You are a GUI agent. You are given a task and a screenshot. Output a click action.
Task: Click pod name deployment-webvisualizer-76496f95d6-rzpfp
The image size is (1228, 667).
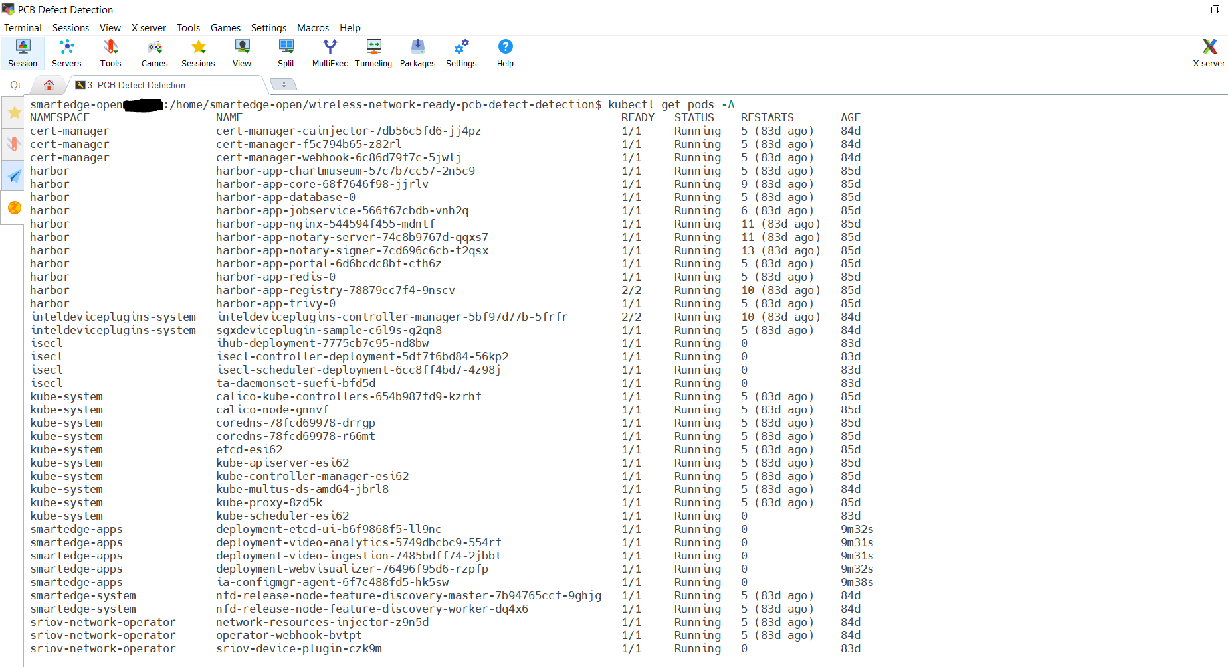[352, 569]
